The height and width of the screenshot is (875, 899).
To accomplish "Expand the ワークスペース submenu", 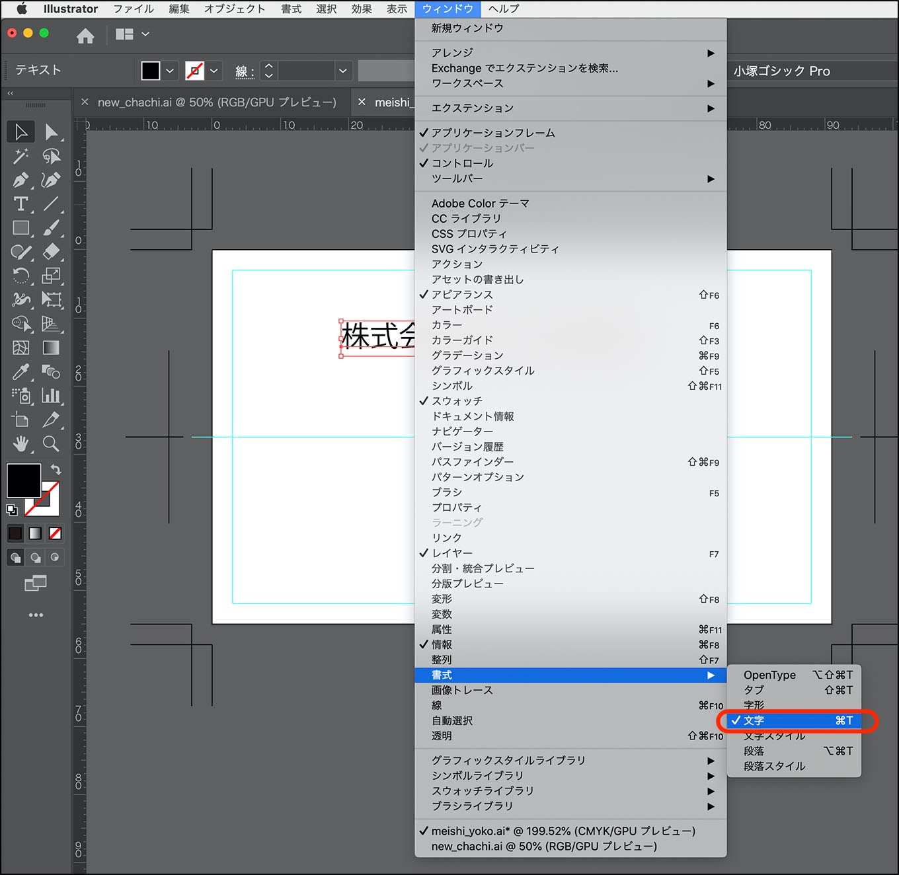I will (570, 83).
